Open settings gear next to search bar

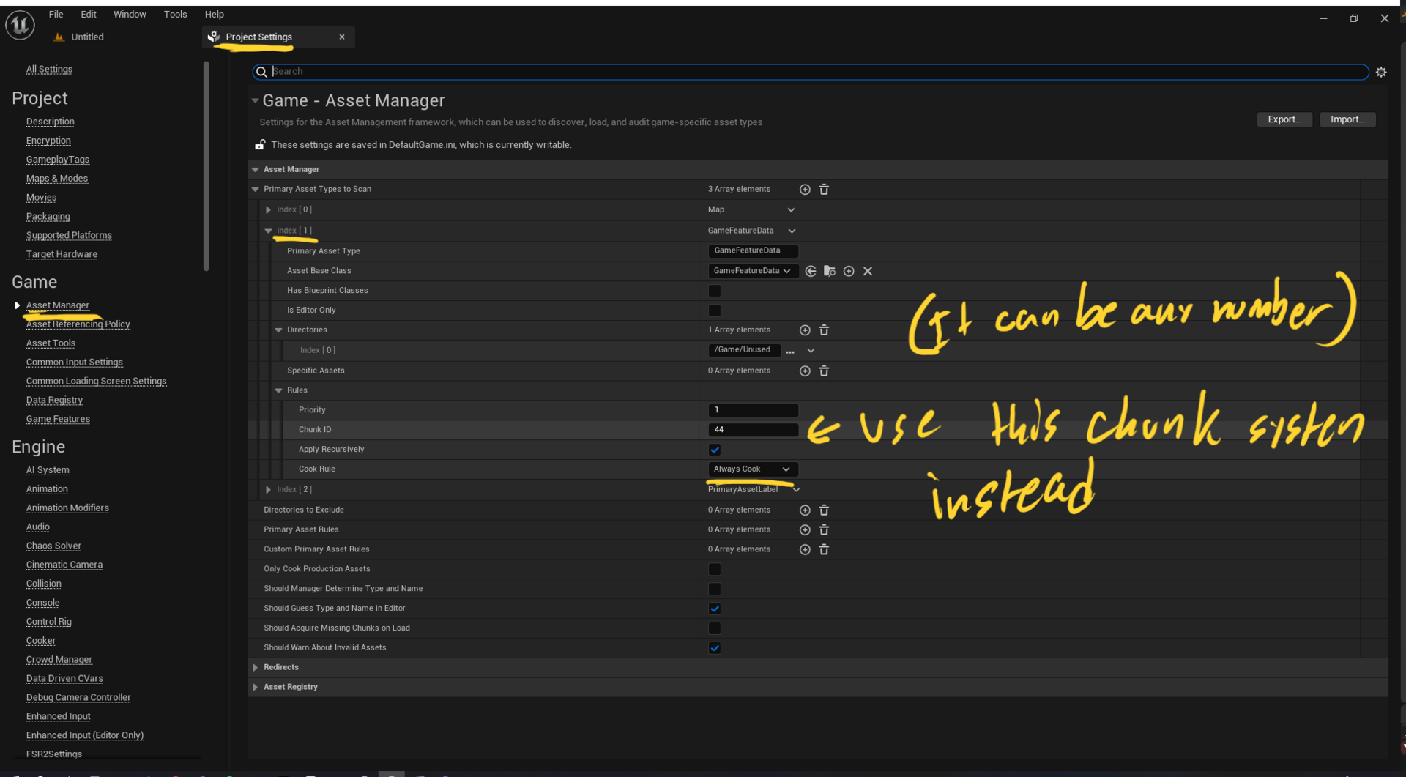click(1381, 72)
